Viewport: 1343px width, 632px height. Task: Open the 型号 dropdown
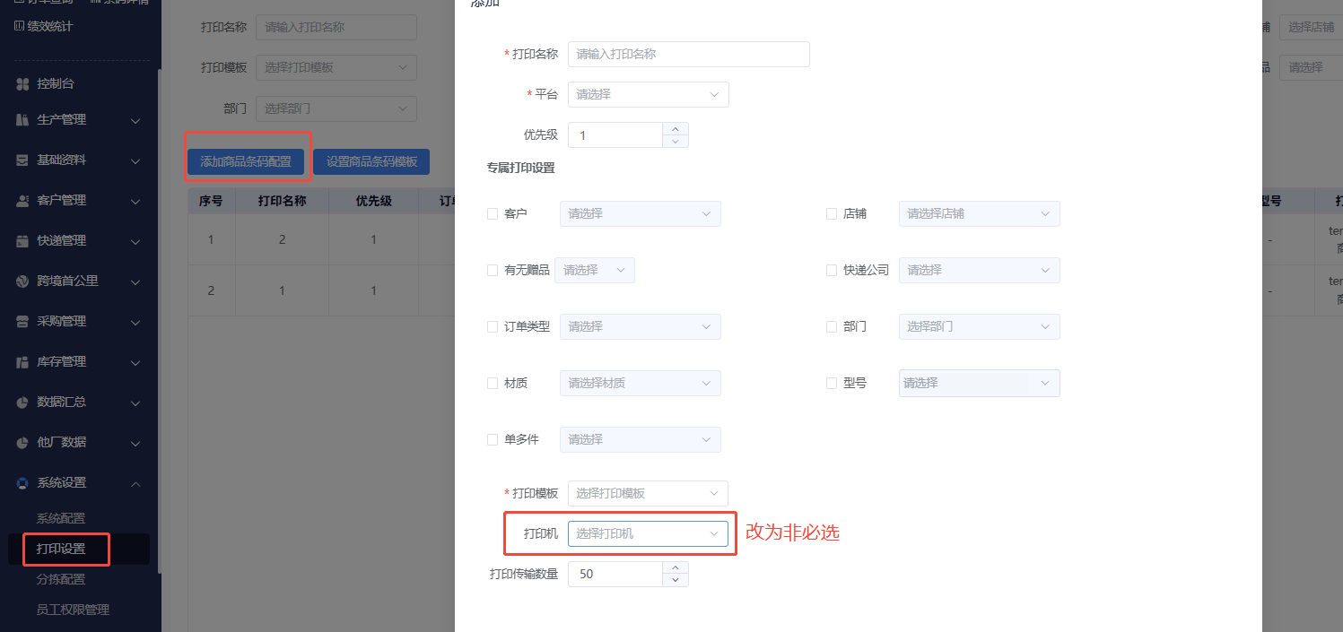coord(980,383)
